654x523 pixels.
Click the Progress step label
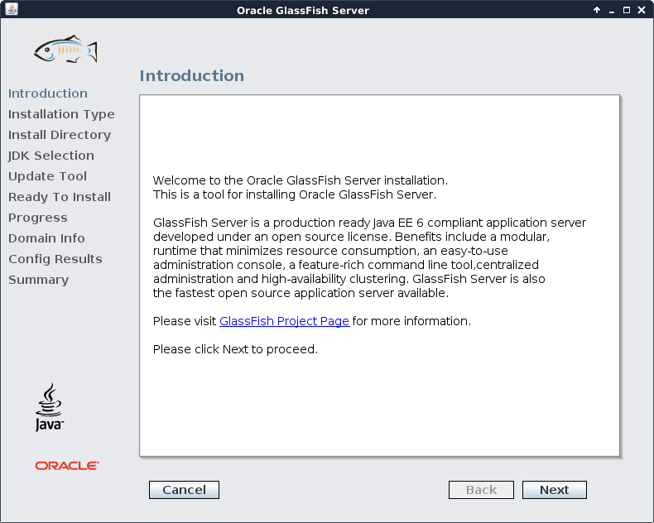(x=38, y=218)
